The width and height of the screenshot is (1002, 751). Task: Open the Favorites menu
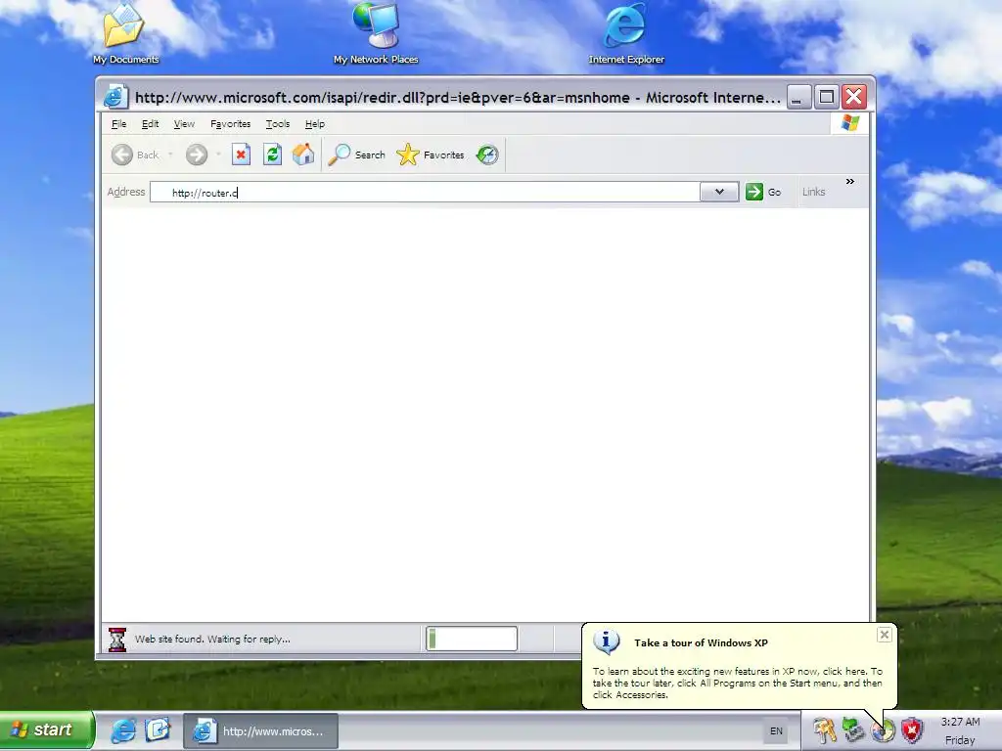point(231,124)
